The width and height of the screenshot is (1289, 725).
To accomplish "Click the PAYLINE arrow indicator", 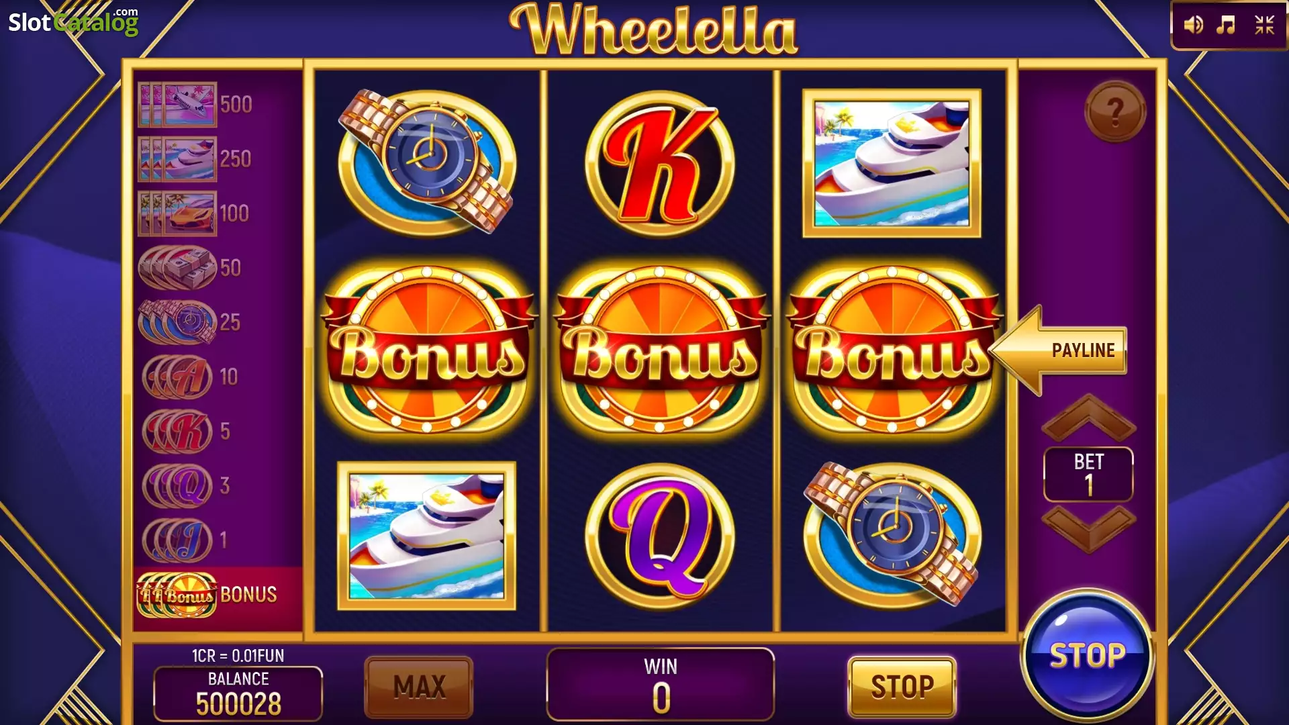I will (x=1058, y=350).
